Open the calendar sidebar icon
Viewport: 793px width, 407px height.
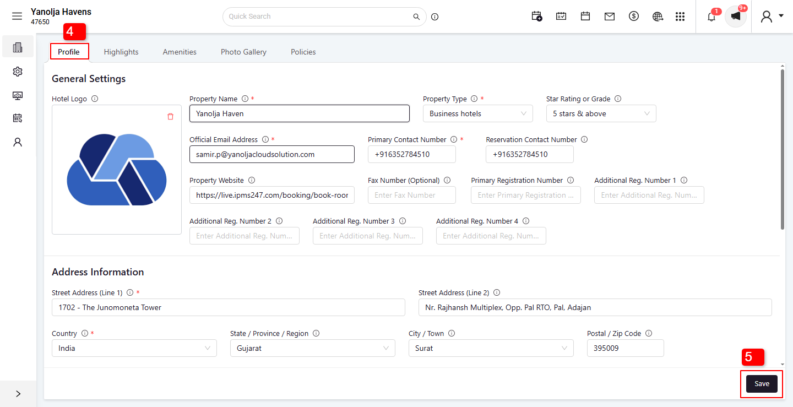18,118
